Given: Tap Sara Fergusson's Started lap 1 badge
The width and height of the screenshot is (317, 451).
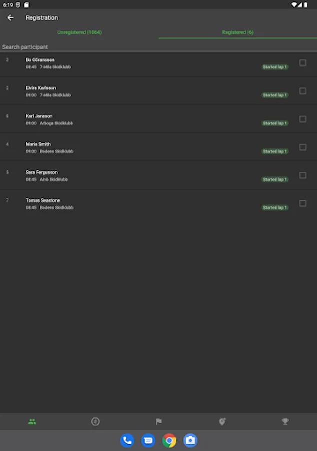Looking at the screenshot, I should tap(275, 179).
